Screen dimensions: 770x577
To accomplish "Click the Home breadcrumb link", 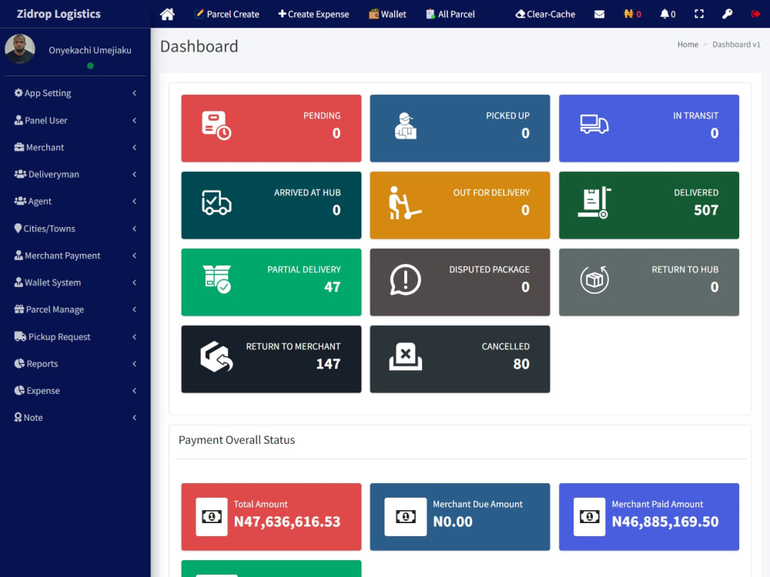I will click(x=688, y=45).
